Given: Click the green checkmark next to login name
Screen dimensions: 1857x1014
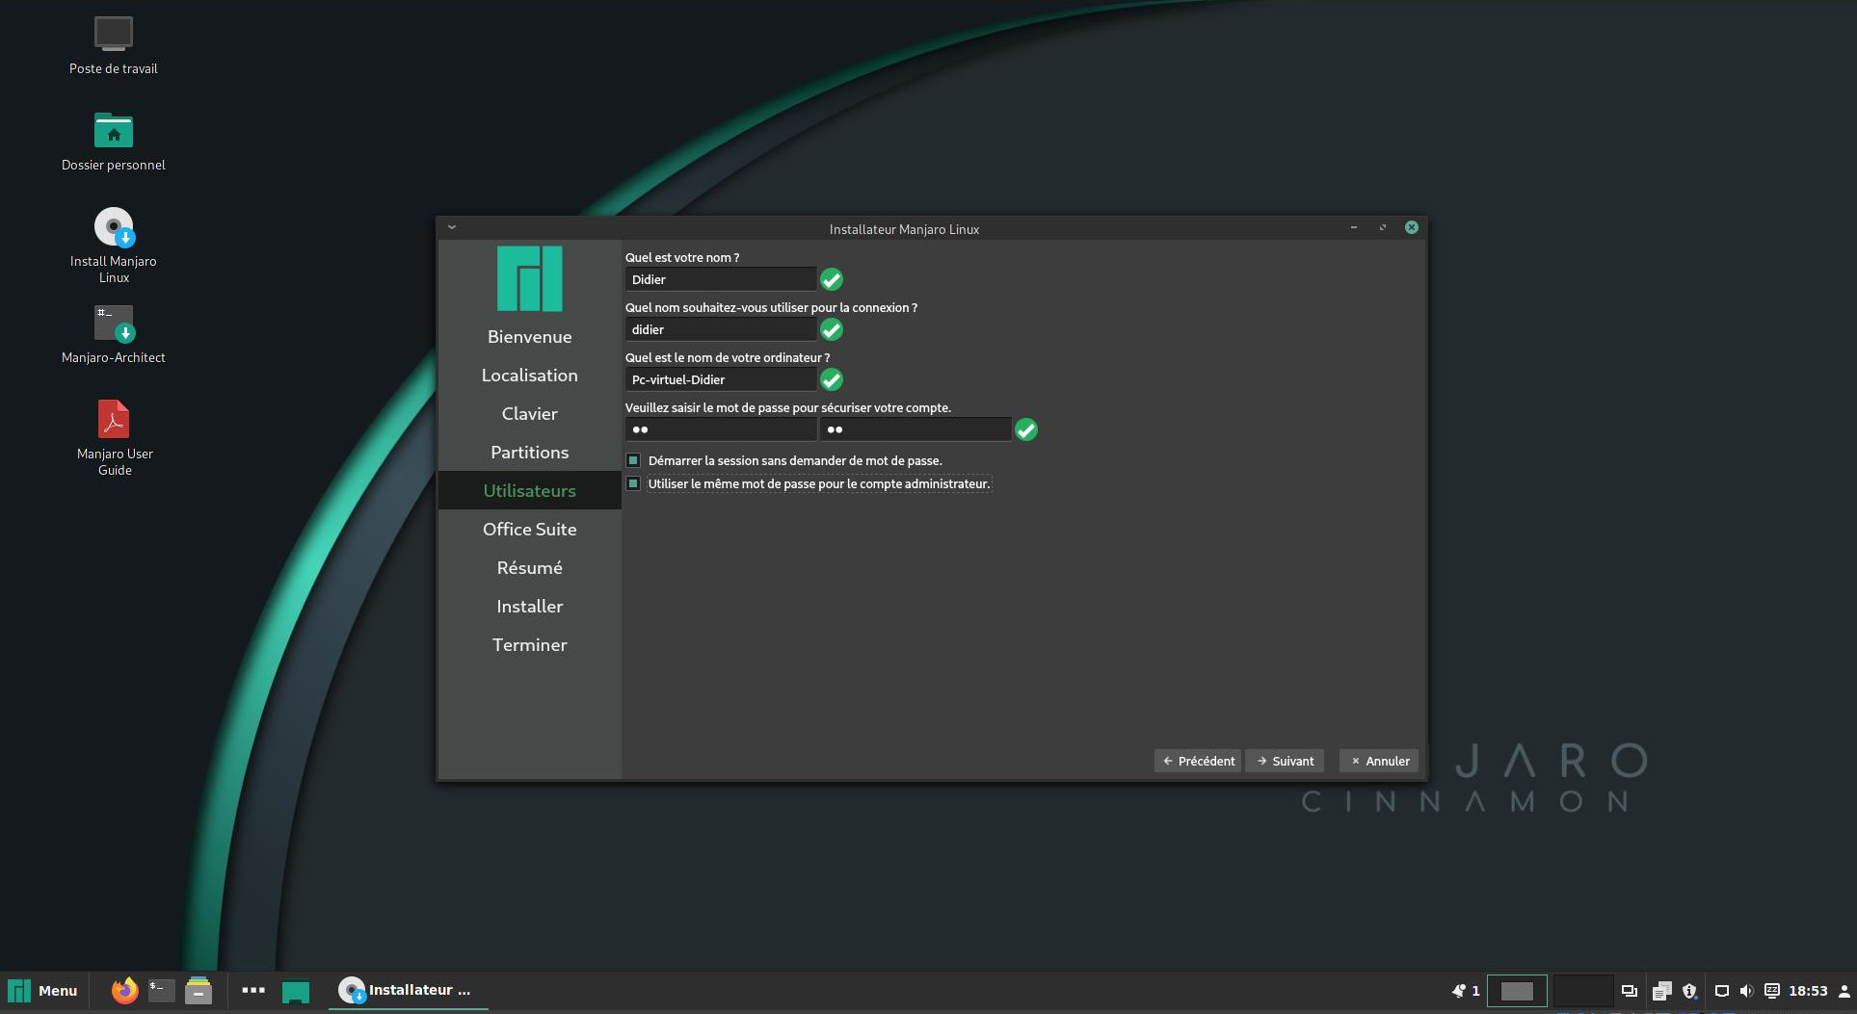Looking at the screenshot, I should click(832, 329).
